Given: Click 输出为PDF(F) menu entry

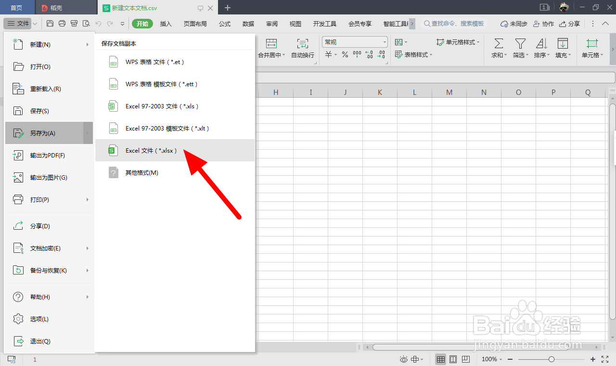Looking at the screenshot, I should 49,156.
